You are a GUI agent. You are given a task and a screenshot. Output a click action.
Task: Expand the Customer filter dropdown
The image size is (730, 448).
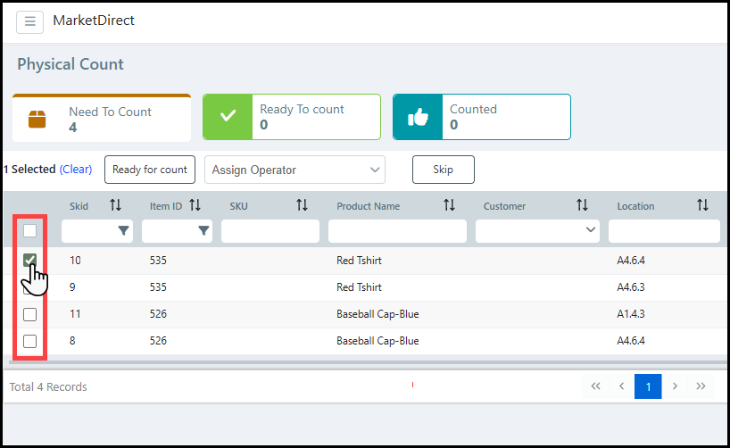coord(590,231)
